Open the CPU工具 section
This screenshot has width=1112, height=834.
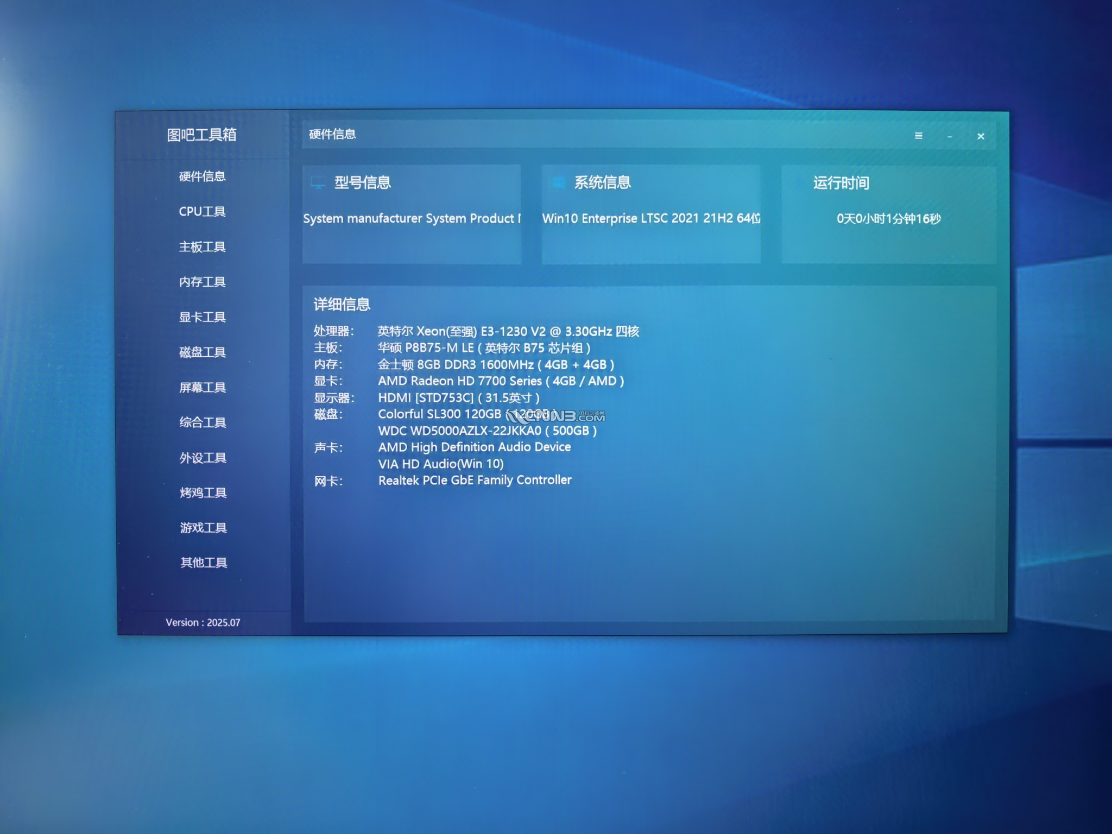[x=203, y=212]
